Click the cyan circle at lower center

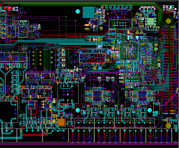78,110
